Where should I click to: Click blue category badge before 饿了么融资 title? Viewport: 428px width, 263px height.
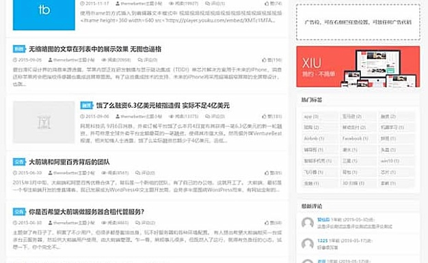pos(87,106)
